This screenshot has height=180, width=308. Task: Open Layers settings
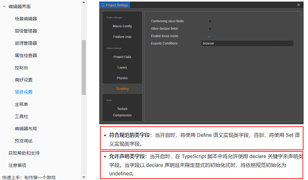click(x=122, y=67)
